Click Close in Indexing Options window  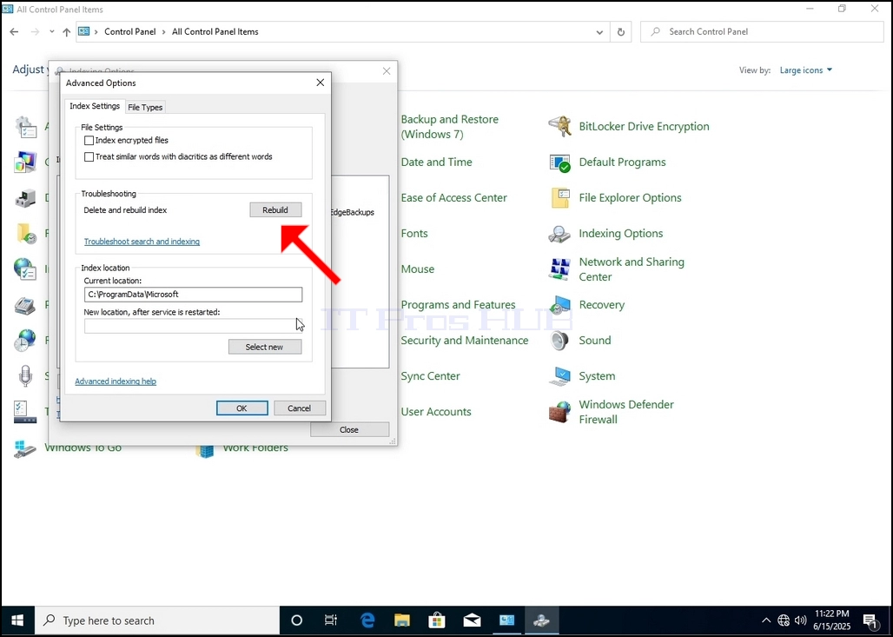[x=350, y=429]
